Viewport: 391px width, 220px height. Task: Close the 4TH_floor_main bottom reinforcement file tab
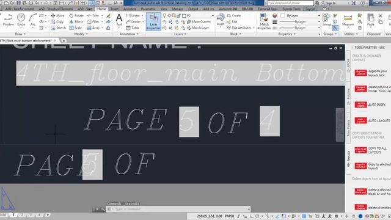tap(55, 40)
